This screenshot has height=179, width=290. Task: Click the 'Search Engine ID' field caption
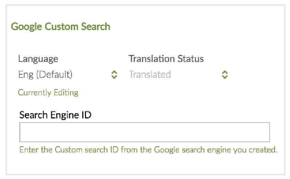[55, 115]
